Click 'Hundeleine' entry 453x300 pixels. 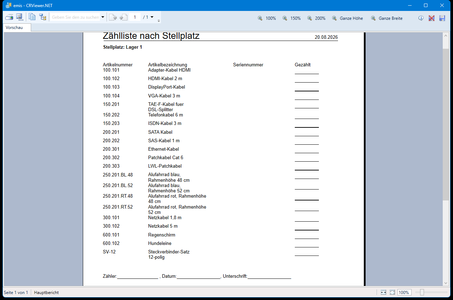click(160, 243)
